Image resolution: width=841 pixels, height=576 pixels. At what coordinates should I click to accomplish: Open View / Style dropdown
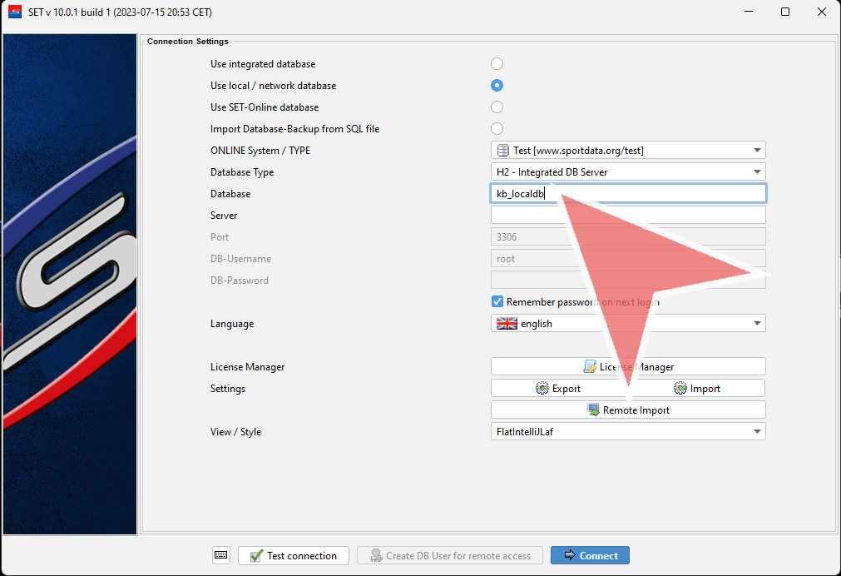pyautogui.click(x=628, y=432)
